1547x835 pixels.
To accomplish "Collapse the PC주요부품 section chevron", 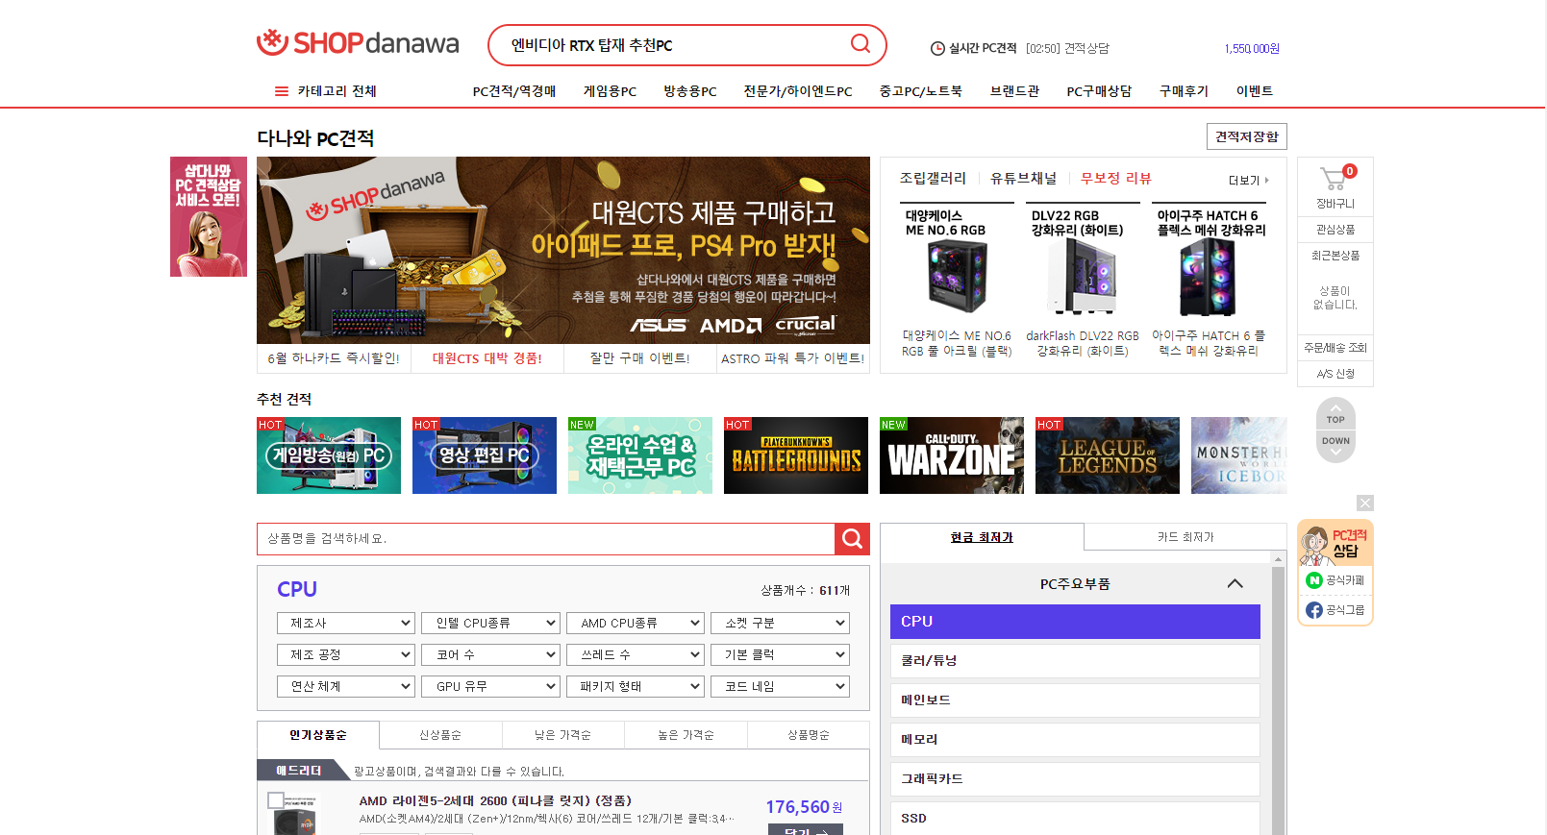I will [1235, 584].
